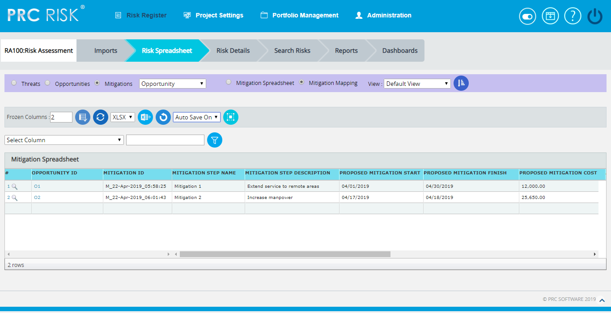Viewport: 611px width, 313px height.
Task: Click the reload circular arrow icon
Action: [x=163, y=117]
